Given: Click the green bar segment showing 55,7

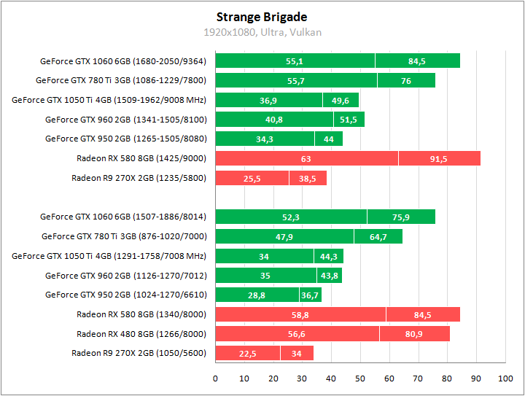Looking at the screenshot, I should pyautogui.click(x=295, y=80).
